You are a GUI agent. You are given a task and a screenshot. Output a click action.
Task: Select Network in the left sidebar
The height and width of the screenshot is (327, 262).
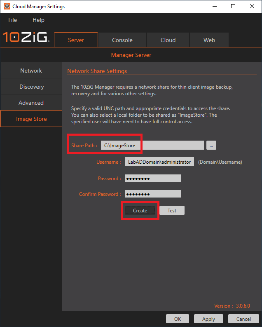(31, 71)
